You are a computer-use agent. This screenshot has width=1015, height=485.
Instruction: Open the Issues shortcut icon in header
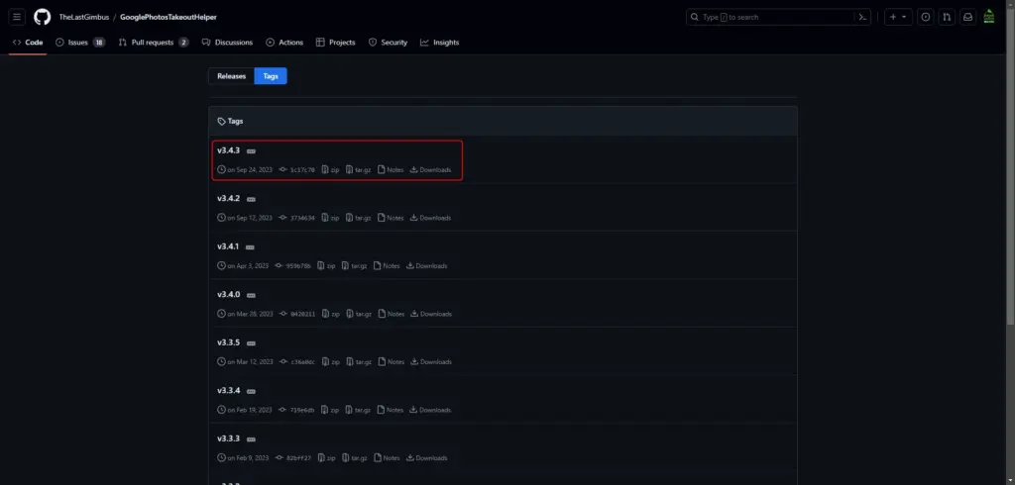[x=926, y=18]
